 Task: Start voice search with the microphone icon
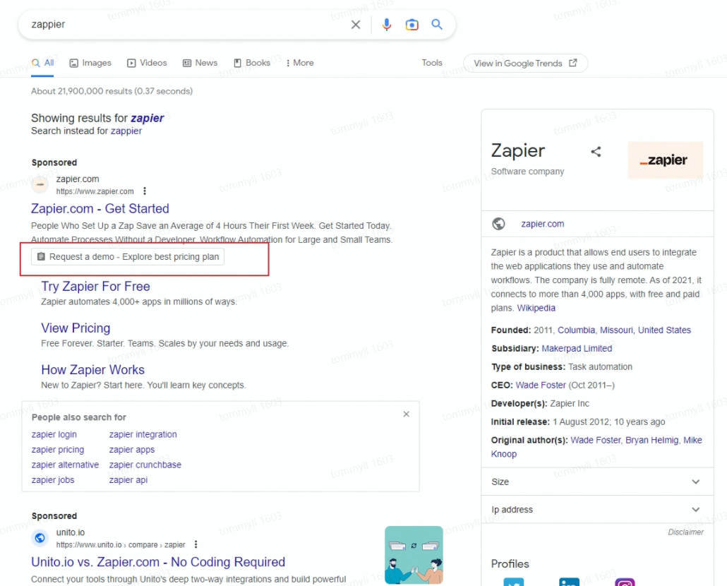[x=386, y=25]
